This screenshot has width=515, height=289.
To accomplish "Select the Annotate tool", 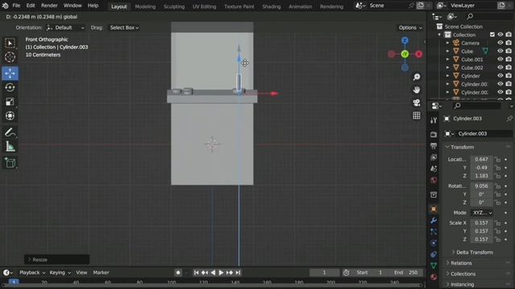I will [x=10, y=132].
